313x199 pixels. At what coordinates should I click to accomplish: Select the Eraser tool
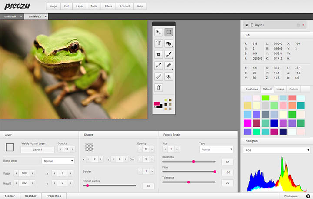169,65
